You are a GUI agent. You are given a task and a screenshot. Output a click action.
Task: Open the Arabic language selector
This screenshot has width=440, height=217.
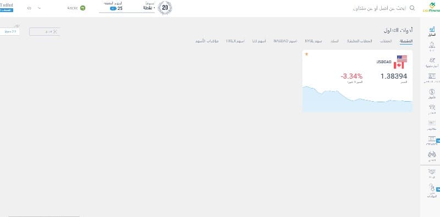click(76, 8)
